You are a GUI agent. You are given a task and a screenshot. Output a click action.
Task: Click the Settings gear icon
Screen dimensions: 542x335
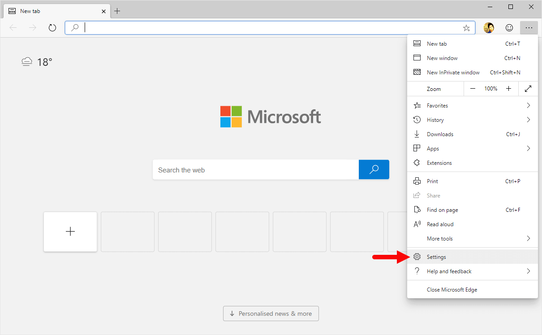[x=417, y=257]
